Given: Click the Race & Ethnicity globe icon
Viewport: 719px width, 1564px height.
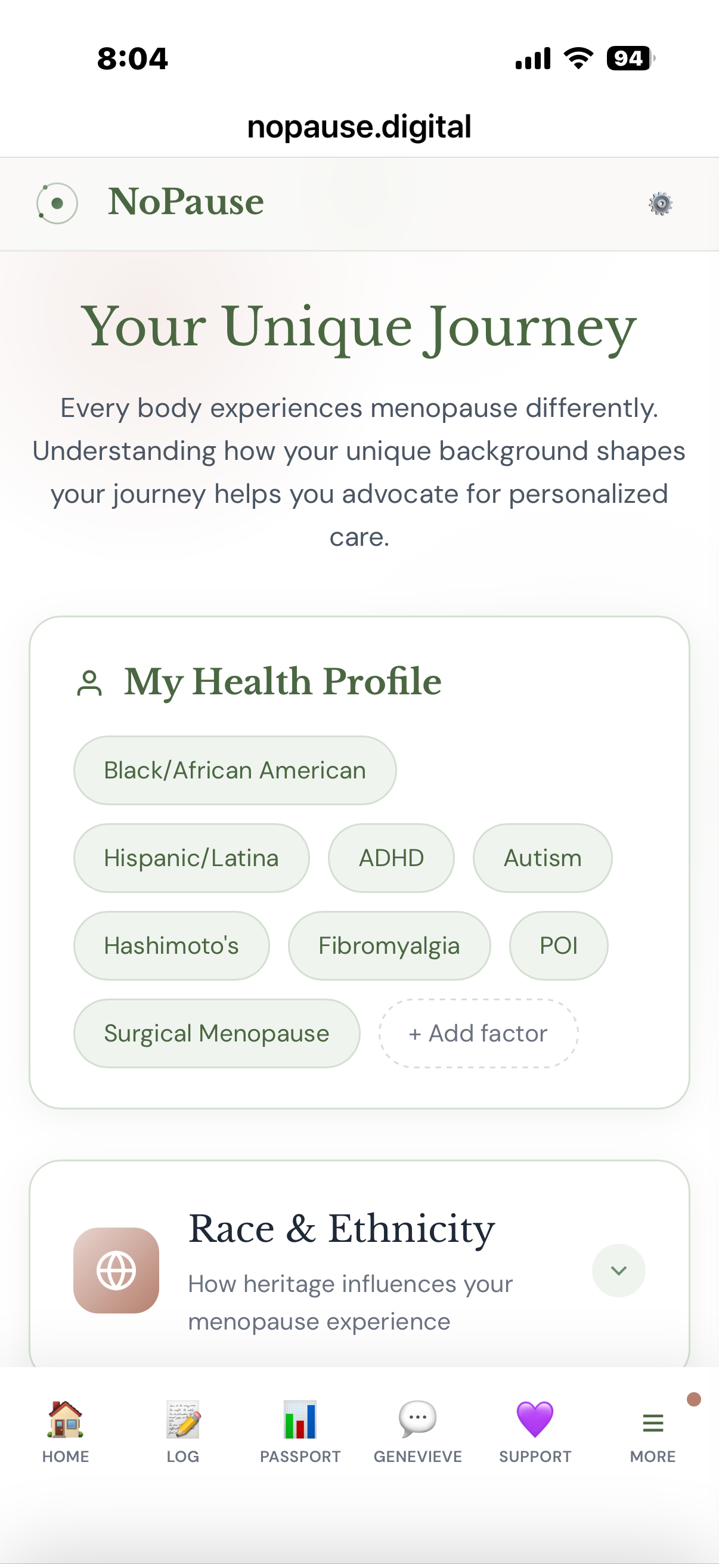Looking at the screenshot, I should pyautogui.click(x=116, y=1270).
